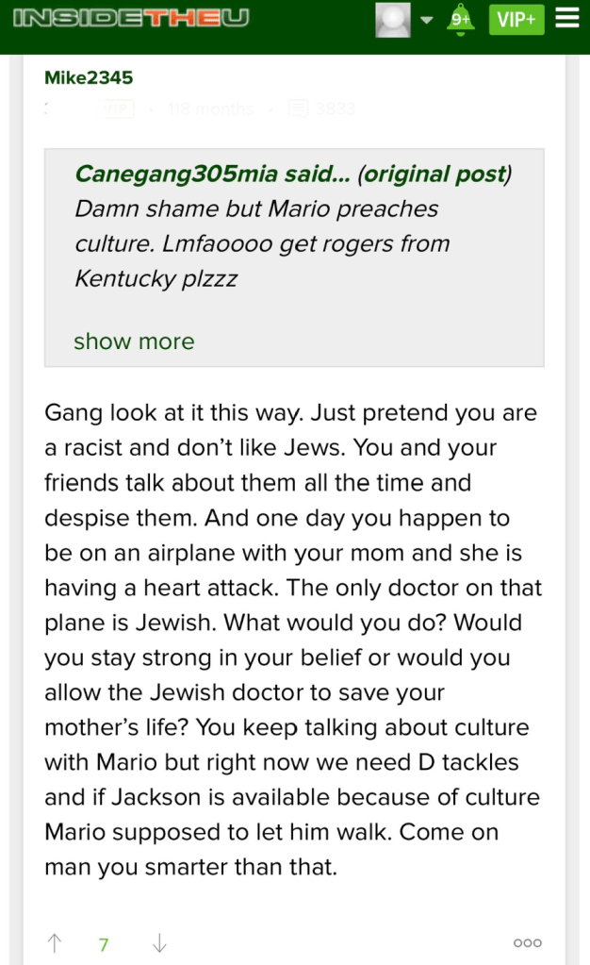Upvote Mike2345's post
590x965 pixels.
point(55,942)
